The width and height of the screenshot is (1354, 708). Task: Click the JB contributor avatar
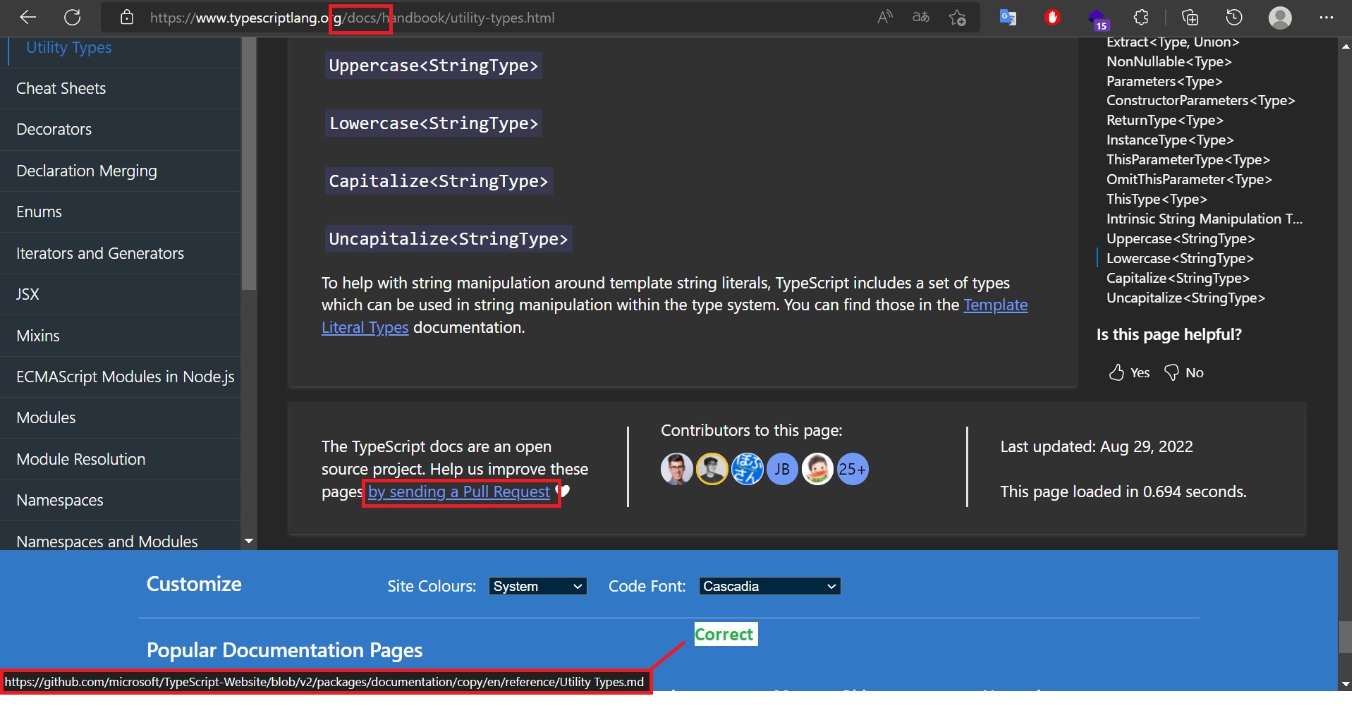[782, 469]
